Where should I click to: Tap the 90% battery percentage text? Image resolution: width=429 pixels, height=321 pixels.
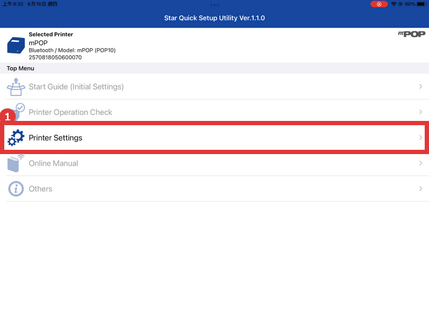coord(410,4)
